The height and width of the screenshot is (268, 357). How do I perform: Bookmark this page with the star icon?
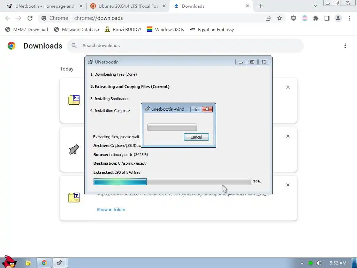click(280, 18)
